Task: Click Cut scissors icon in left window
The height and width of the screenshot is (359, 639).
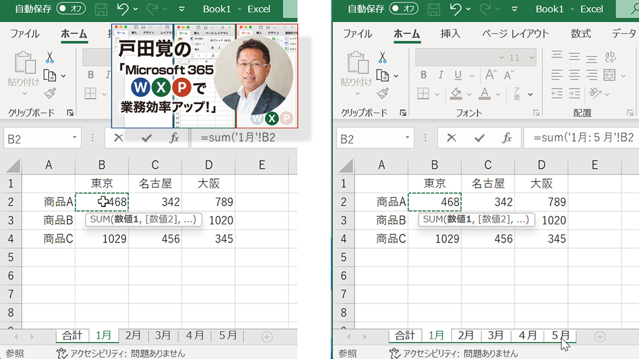Action: coord(49,57)
